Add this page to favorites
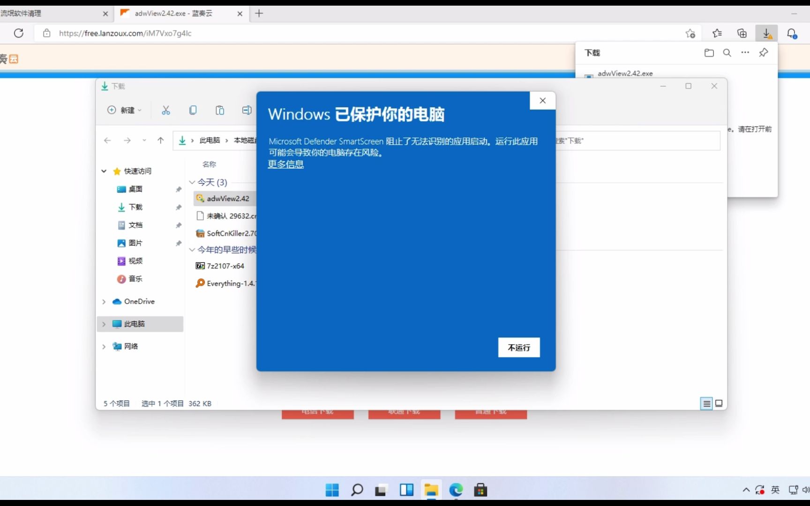The width and height of the screenshot is (810, 506). 690,33
